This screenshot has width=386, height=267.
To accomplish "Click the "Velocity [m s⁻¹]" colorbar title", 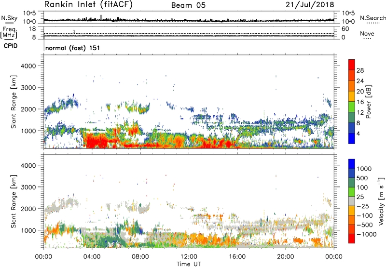I will pyautogui.click(x=381, y=201).
